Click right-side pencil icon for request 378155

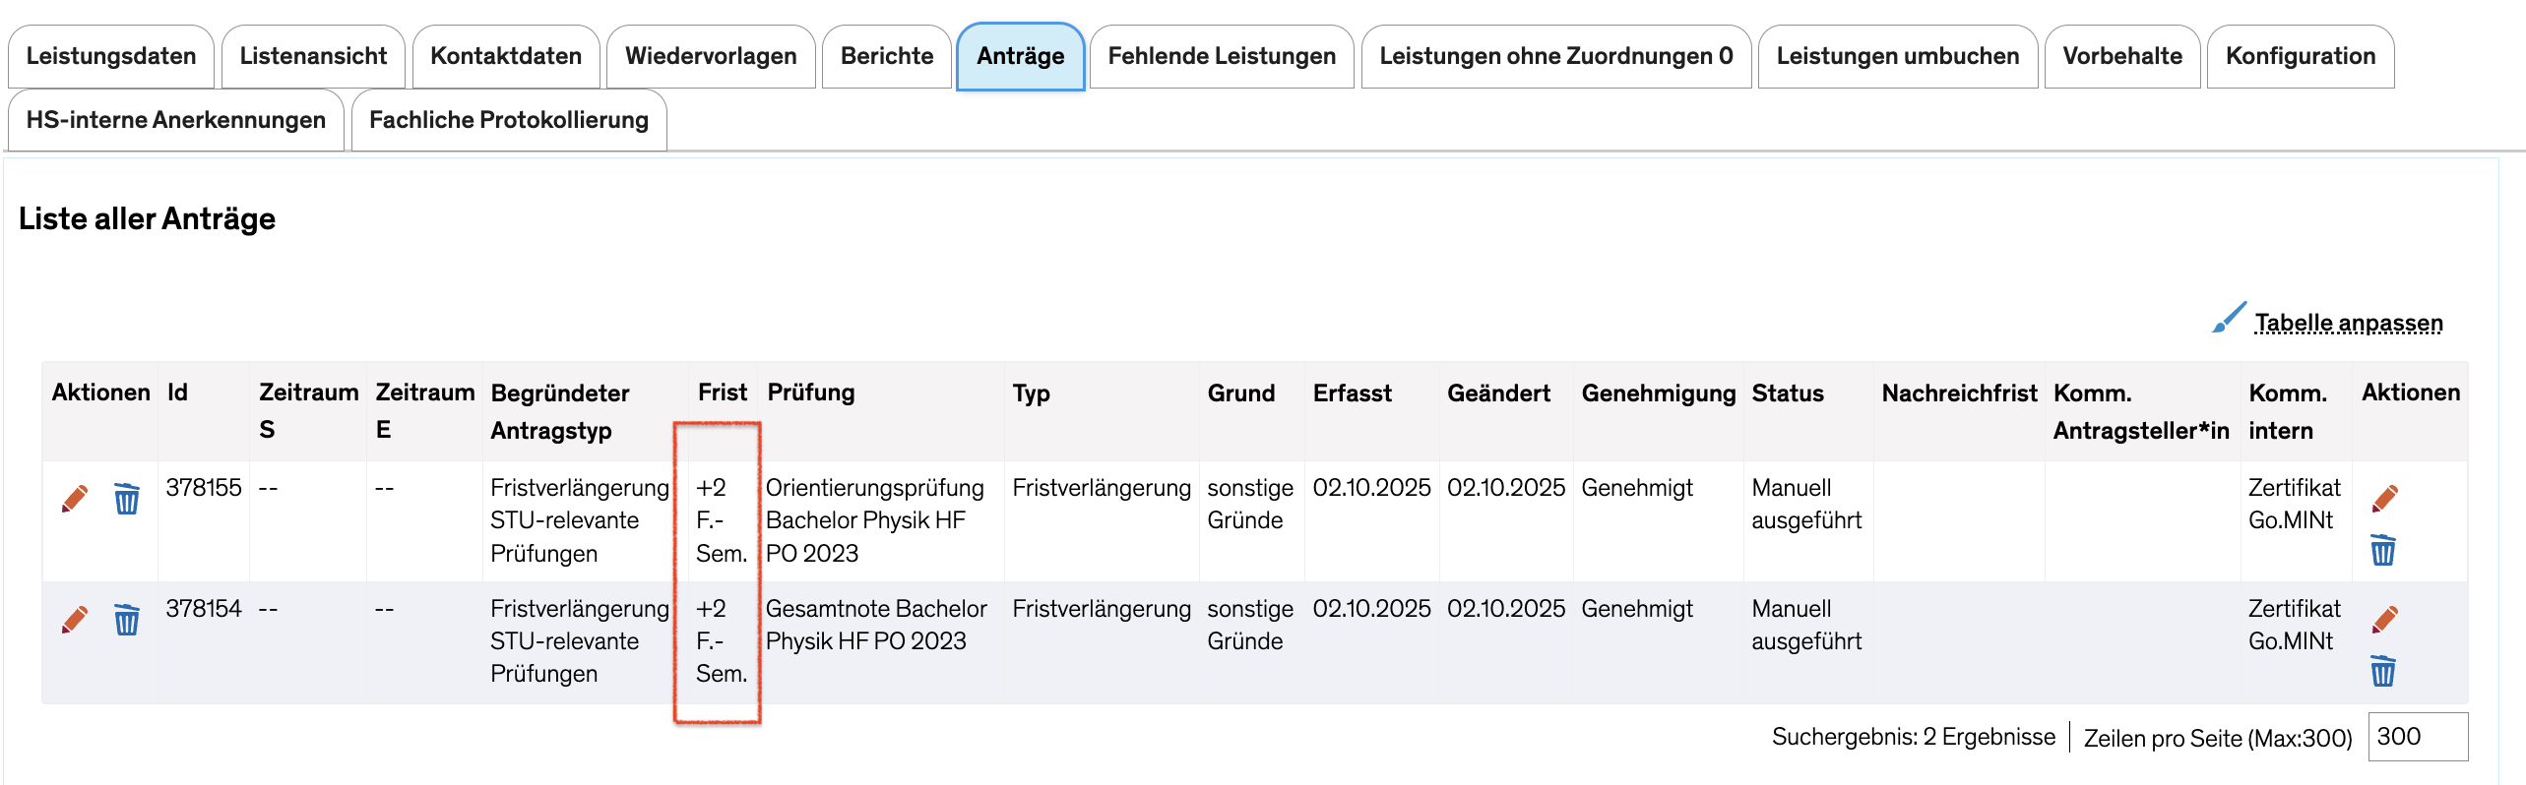[2384, 499]
